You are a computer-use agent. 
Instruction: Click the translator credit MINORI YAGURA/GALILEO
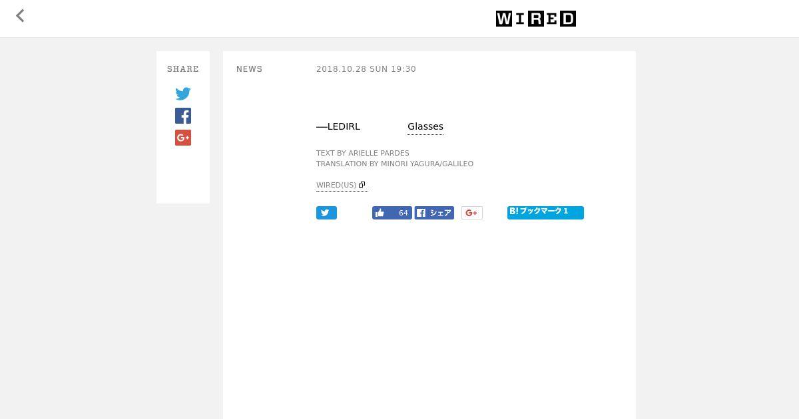pos(427,164)
